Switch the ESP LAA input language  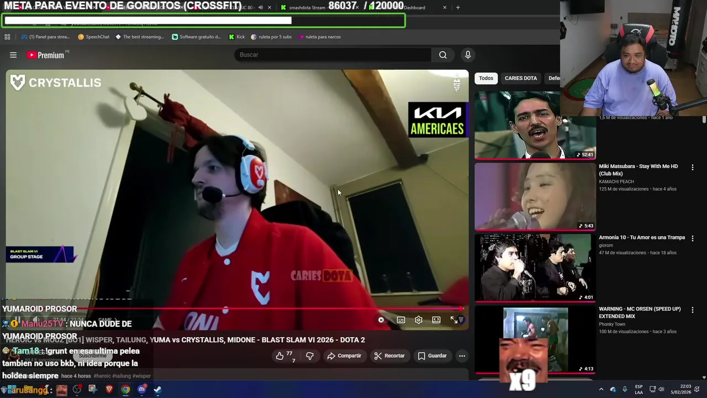tap(639, 390)
